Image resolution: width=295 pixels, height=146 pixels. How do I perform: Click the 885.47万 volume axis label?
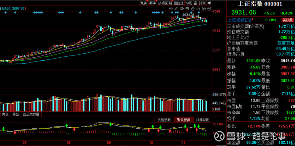click(x=219, y=95)
